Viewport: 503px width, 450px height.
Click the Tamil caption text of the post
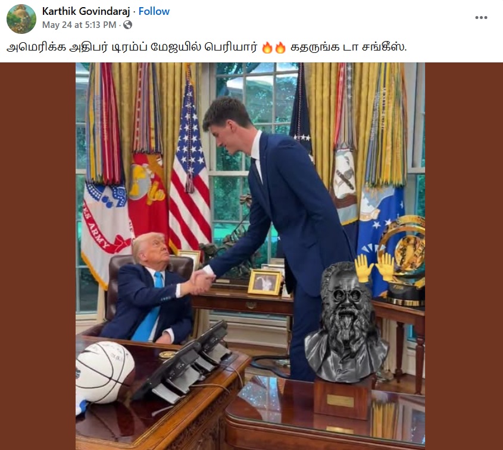pos(207,48)
